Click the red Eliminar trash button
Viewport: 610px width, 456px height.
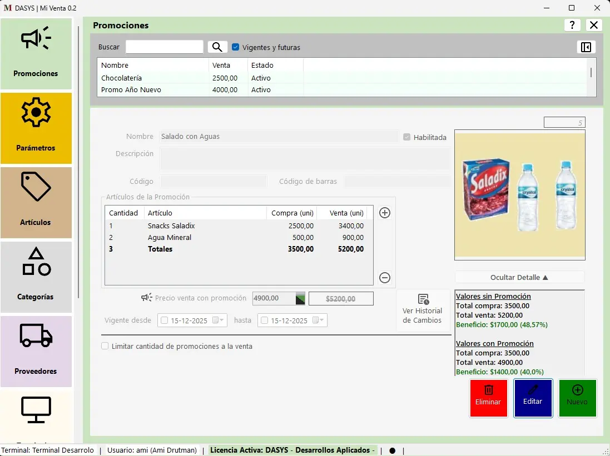tap(488, 398)
